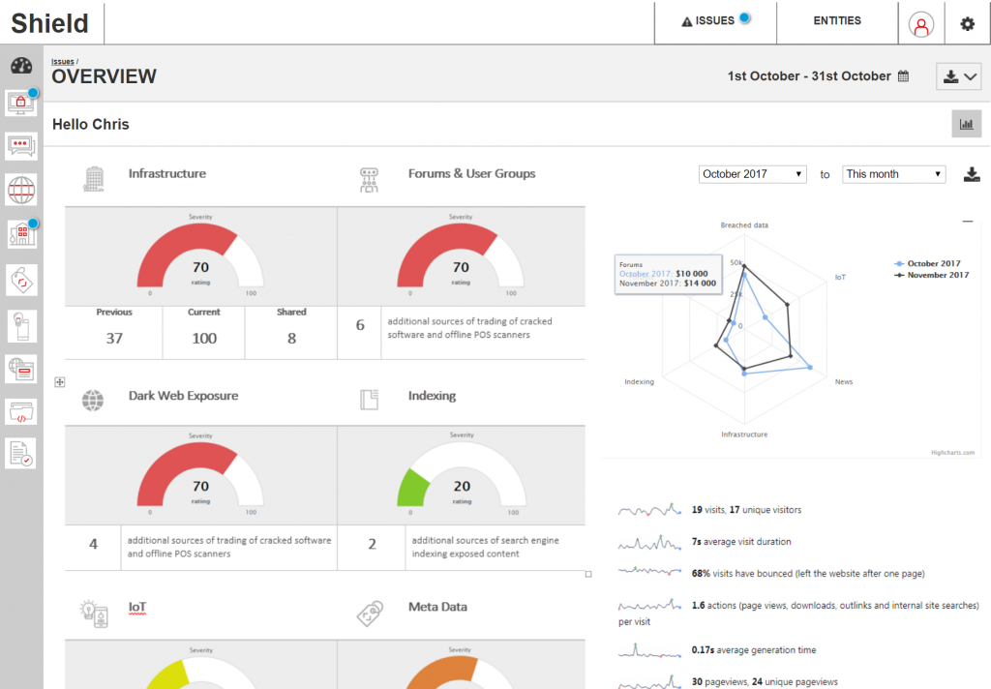Open the October 2017 start date dropdown
The image size is (991, 689).
point(753,174)
